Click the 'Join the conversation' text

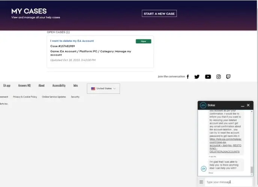point(171,76)
